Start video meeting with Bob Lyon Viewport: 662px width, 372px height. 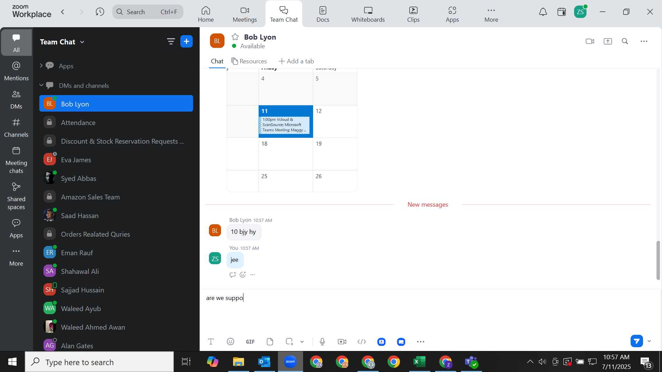click(x=590, y=41)
